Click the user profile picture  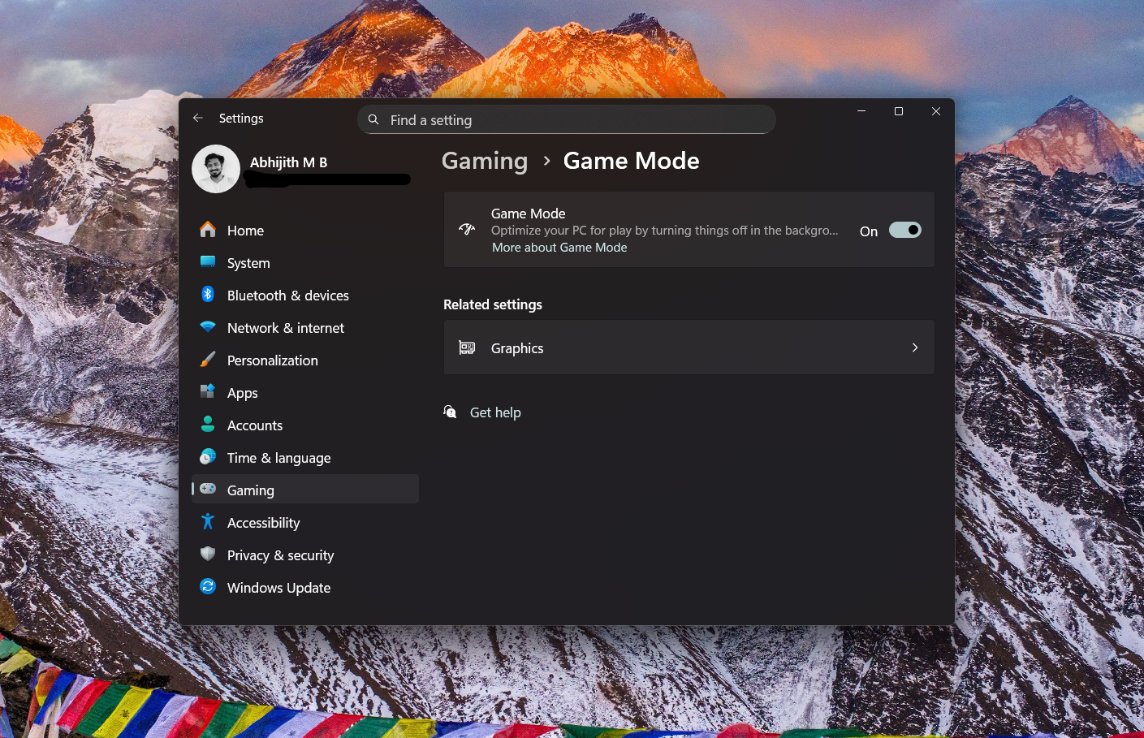coord(215,169)
